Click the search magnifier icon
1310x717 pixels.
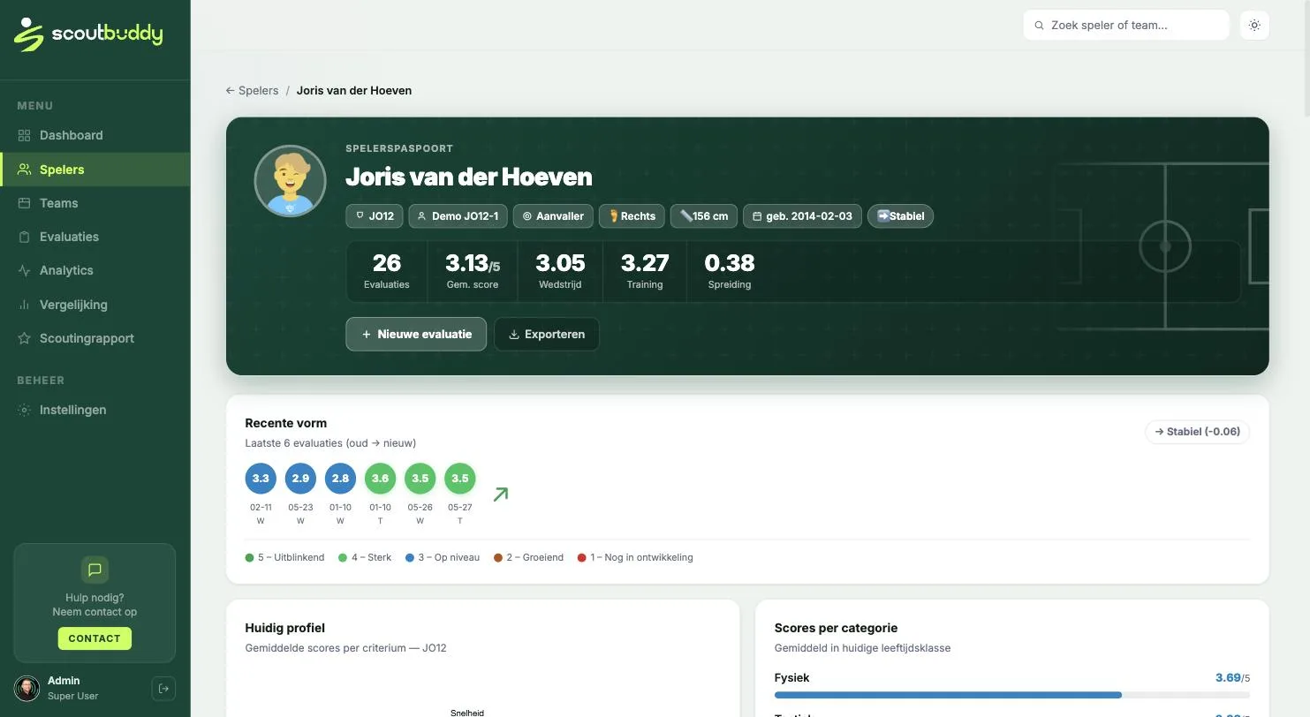pyautogui.click(x=1039, y=26)
